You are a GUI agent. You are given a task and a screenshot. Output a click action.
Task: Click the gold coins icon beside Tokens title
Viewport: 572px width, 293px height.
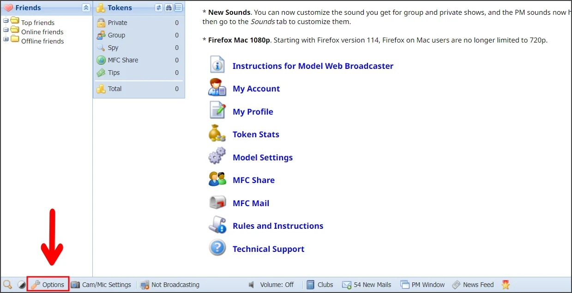point(101,8)
